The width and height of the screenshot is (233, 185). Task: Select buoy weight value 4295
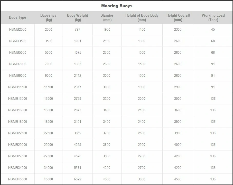pyautogui.click(x=78, y=145)
